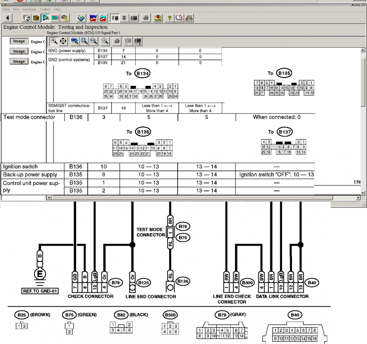Click the 'GND (control systems)' cell
Viewport: 367px width, 344px height.
[70, 60]
